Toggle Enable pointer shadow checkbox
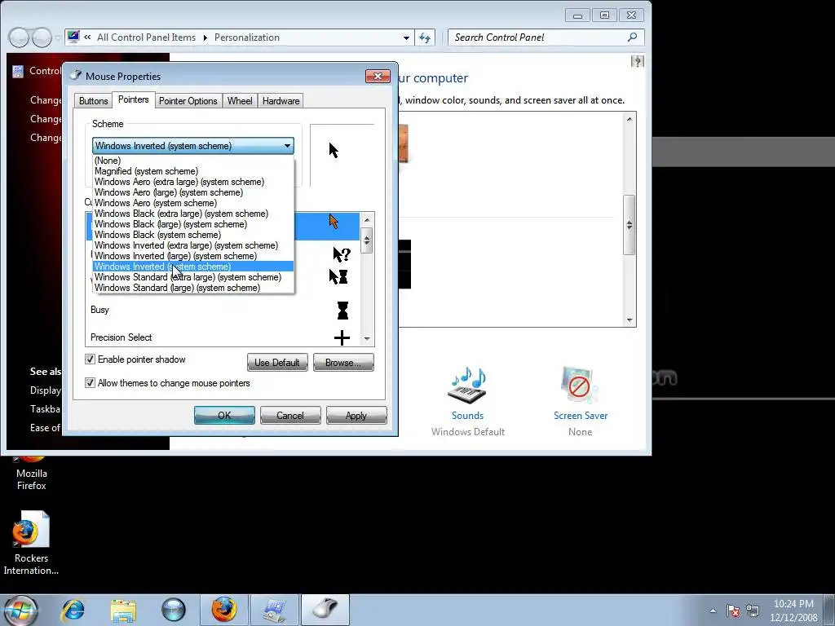Screen dimensions: 835x626 point(90,359)
